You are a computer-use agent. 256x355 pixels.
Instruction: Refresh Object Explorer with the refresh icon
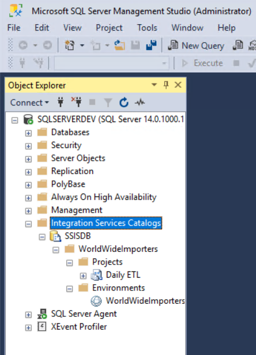(124, 103)
